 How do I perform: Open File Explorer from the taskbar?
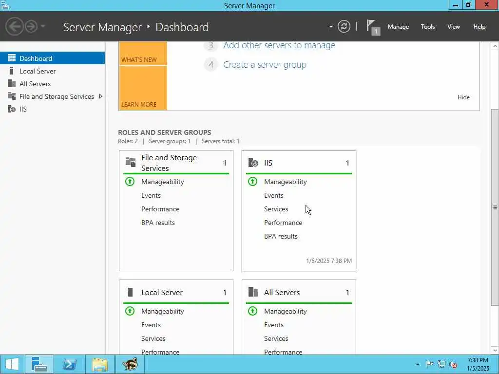point(99,364)
